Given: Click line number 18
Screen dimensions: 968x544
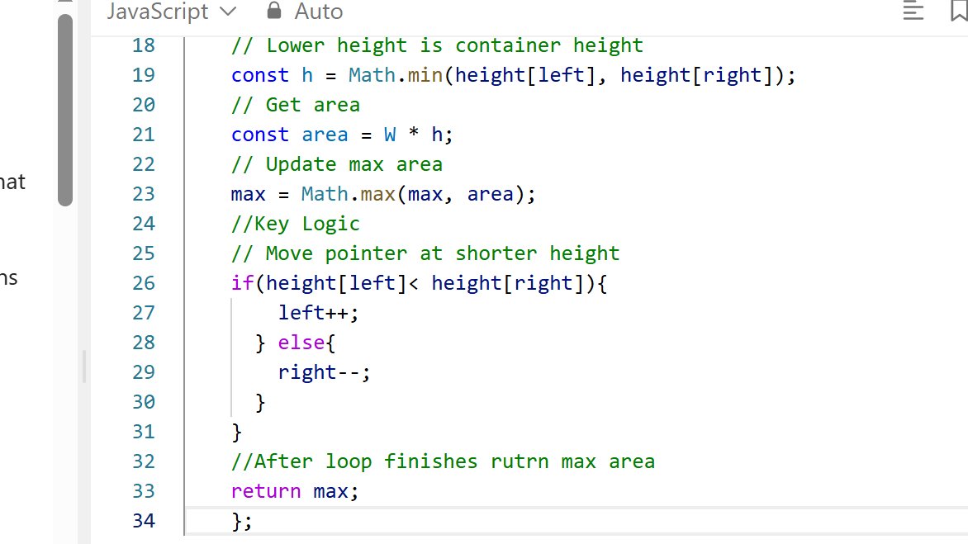Looking at the screenshot, I should tap(143, 45).
